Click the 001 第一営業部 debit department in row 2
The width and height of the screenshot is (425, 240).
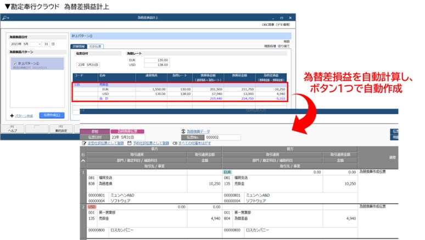point(102,213)
